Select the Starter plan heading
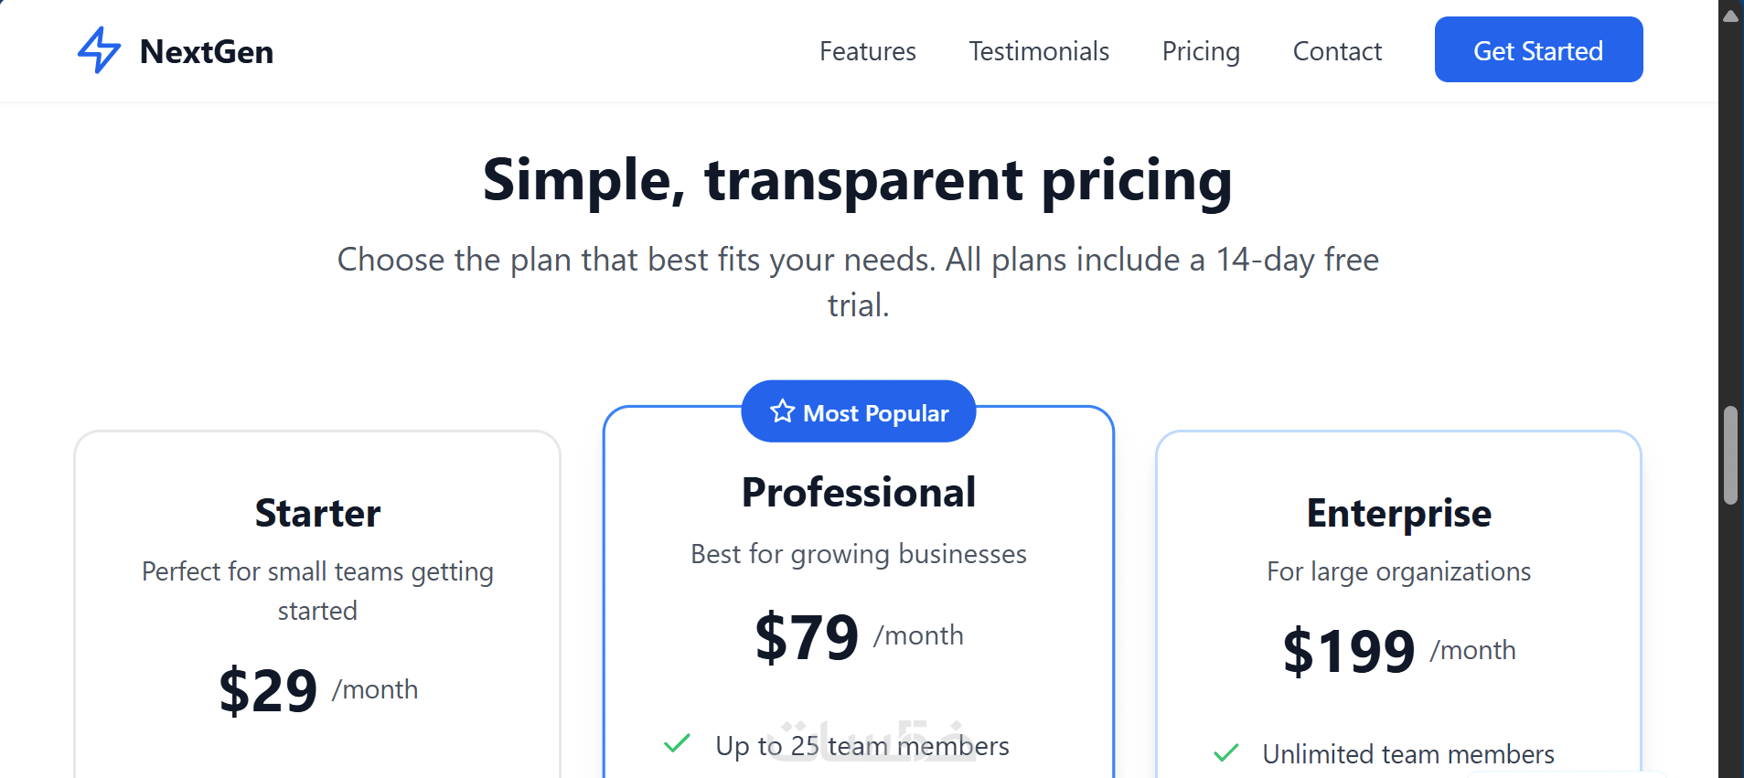1744x778 pixels. [317, 513]
